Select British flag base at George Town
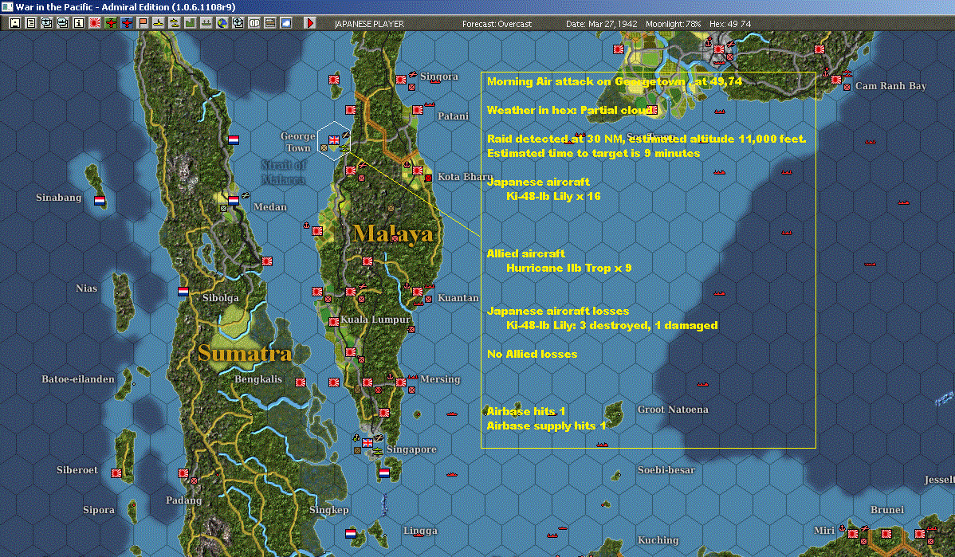The width and height of the screenshot is (955, 557). point(334,140)
